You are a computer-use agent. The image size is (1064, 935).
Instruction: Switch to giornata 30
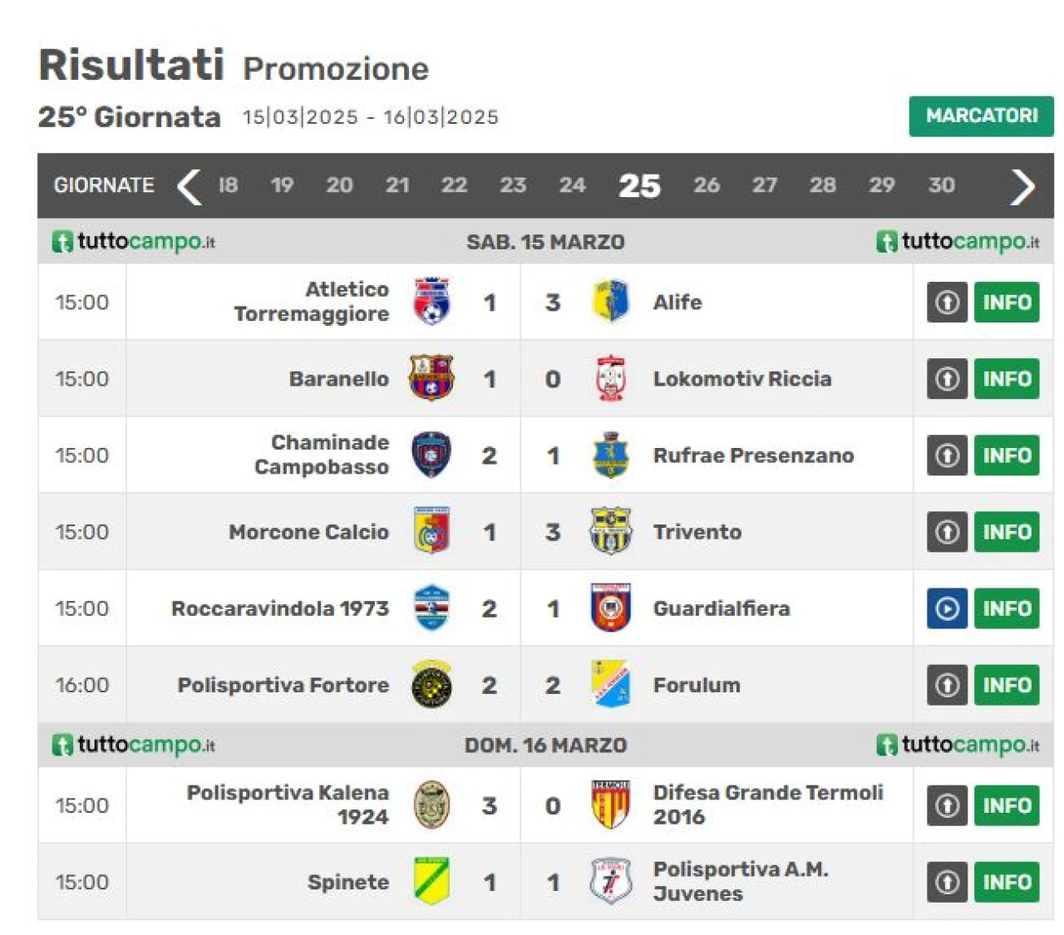point(941,185)
